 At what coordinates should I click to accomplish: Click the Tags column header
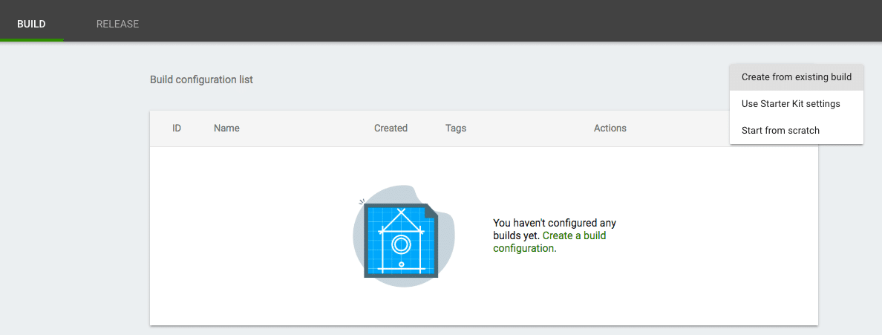(x=456, y=129)
